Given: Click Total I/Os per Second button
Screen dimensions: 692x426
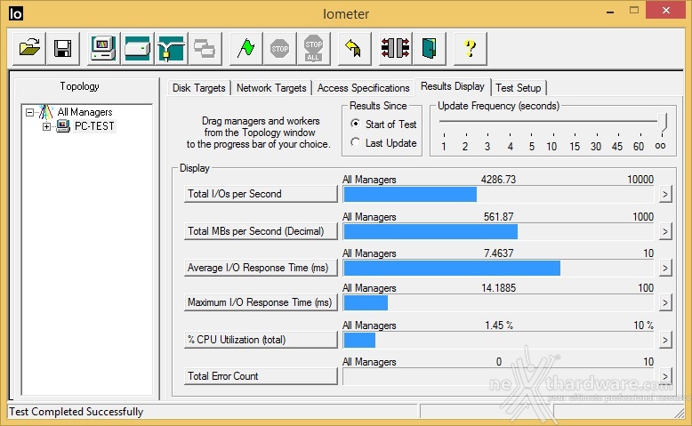Looking at the screenshot, I should (261, 194).
